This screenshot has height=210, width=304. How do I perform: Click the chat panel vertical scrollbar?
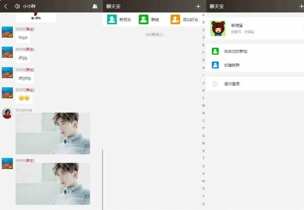coord(102,178)
